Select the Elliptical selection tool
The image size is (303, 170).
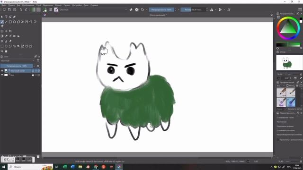pyautogui.click(x=6, y=46)
